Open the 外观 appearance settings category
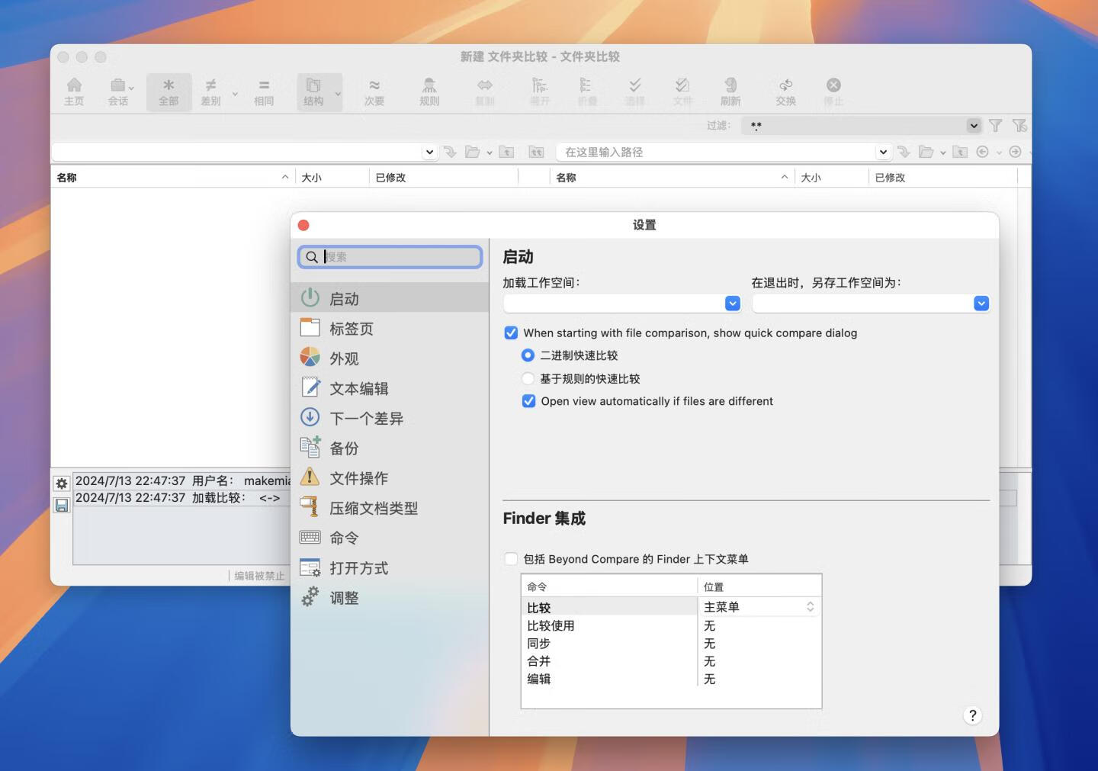 [x=390, y=358]
